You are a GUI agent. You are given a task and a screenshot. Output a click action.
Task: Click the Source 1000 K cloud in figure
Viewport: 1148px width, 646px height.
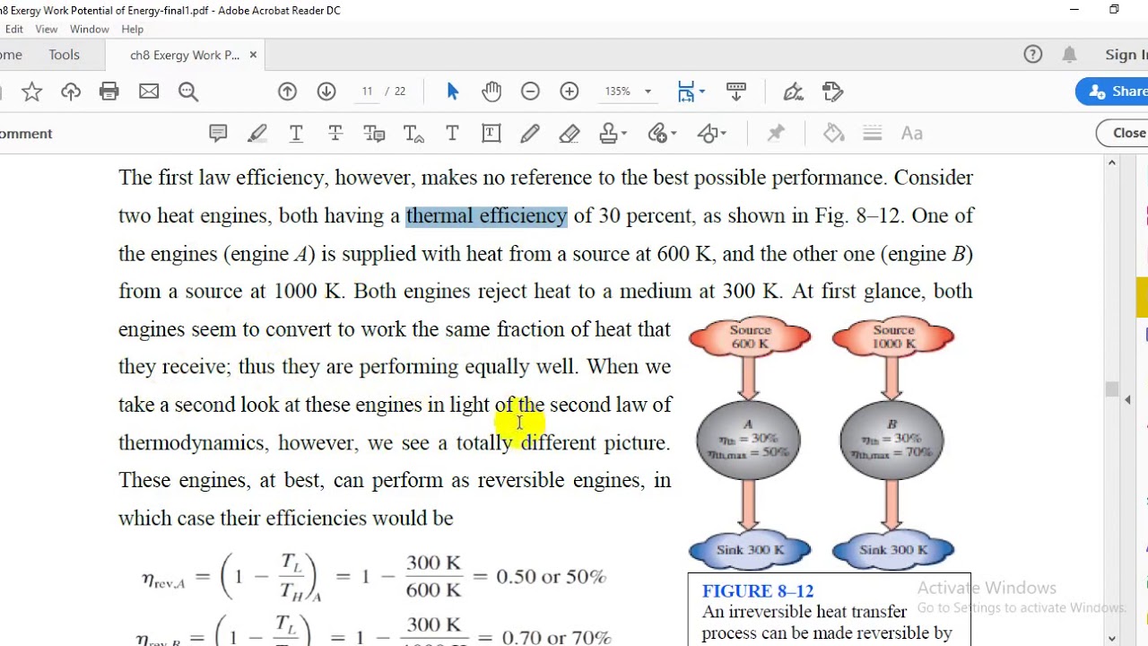pyautogui.click(x=893, y=337)
